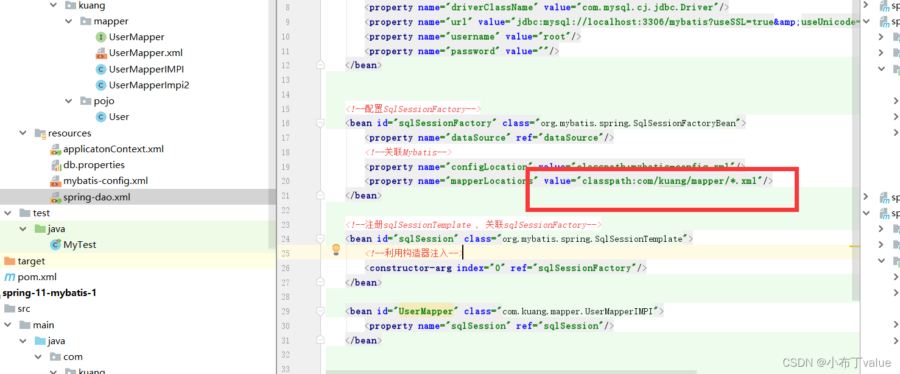Select UserMapperIMPI class

pos(146,69)
